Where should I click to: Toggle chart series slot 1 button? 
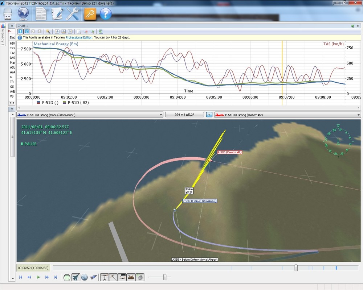click(x=20, y=32)
